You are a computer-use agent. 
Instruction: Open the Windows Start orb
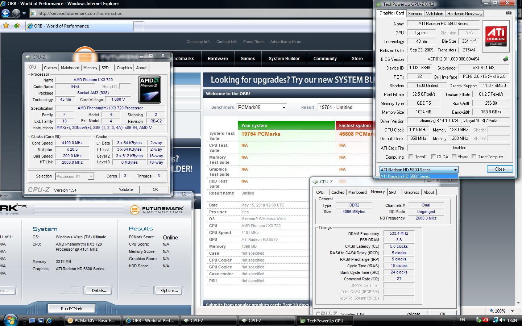point(10,320)
